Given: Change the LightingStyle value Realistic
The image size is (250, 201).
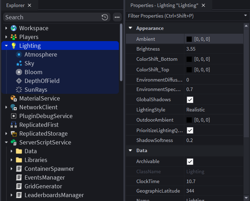Looking at the screenshot, I should pyautogui.click(x=214, y=110).
